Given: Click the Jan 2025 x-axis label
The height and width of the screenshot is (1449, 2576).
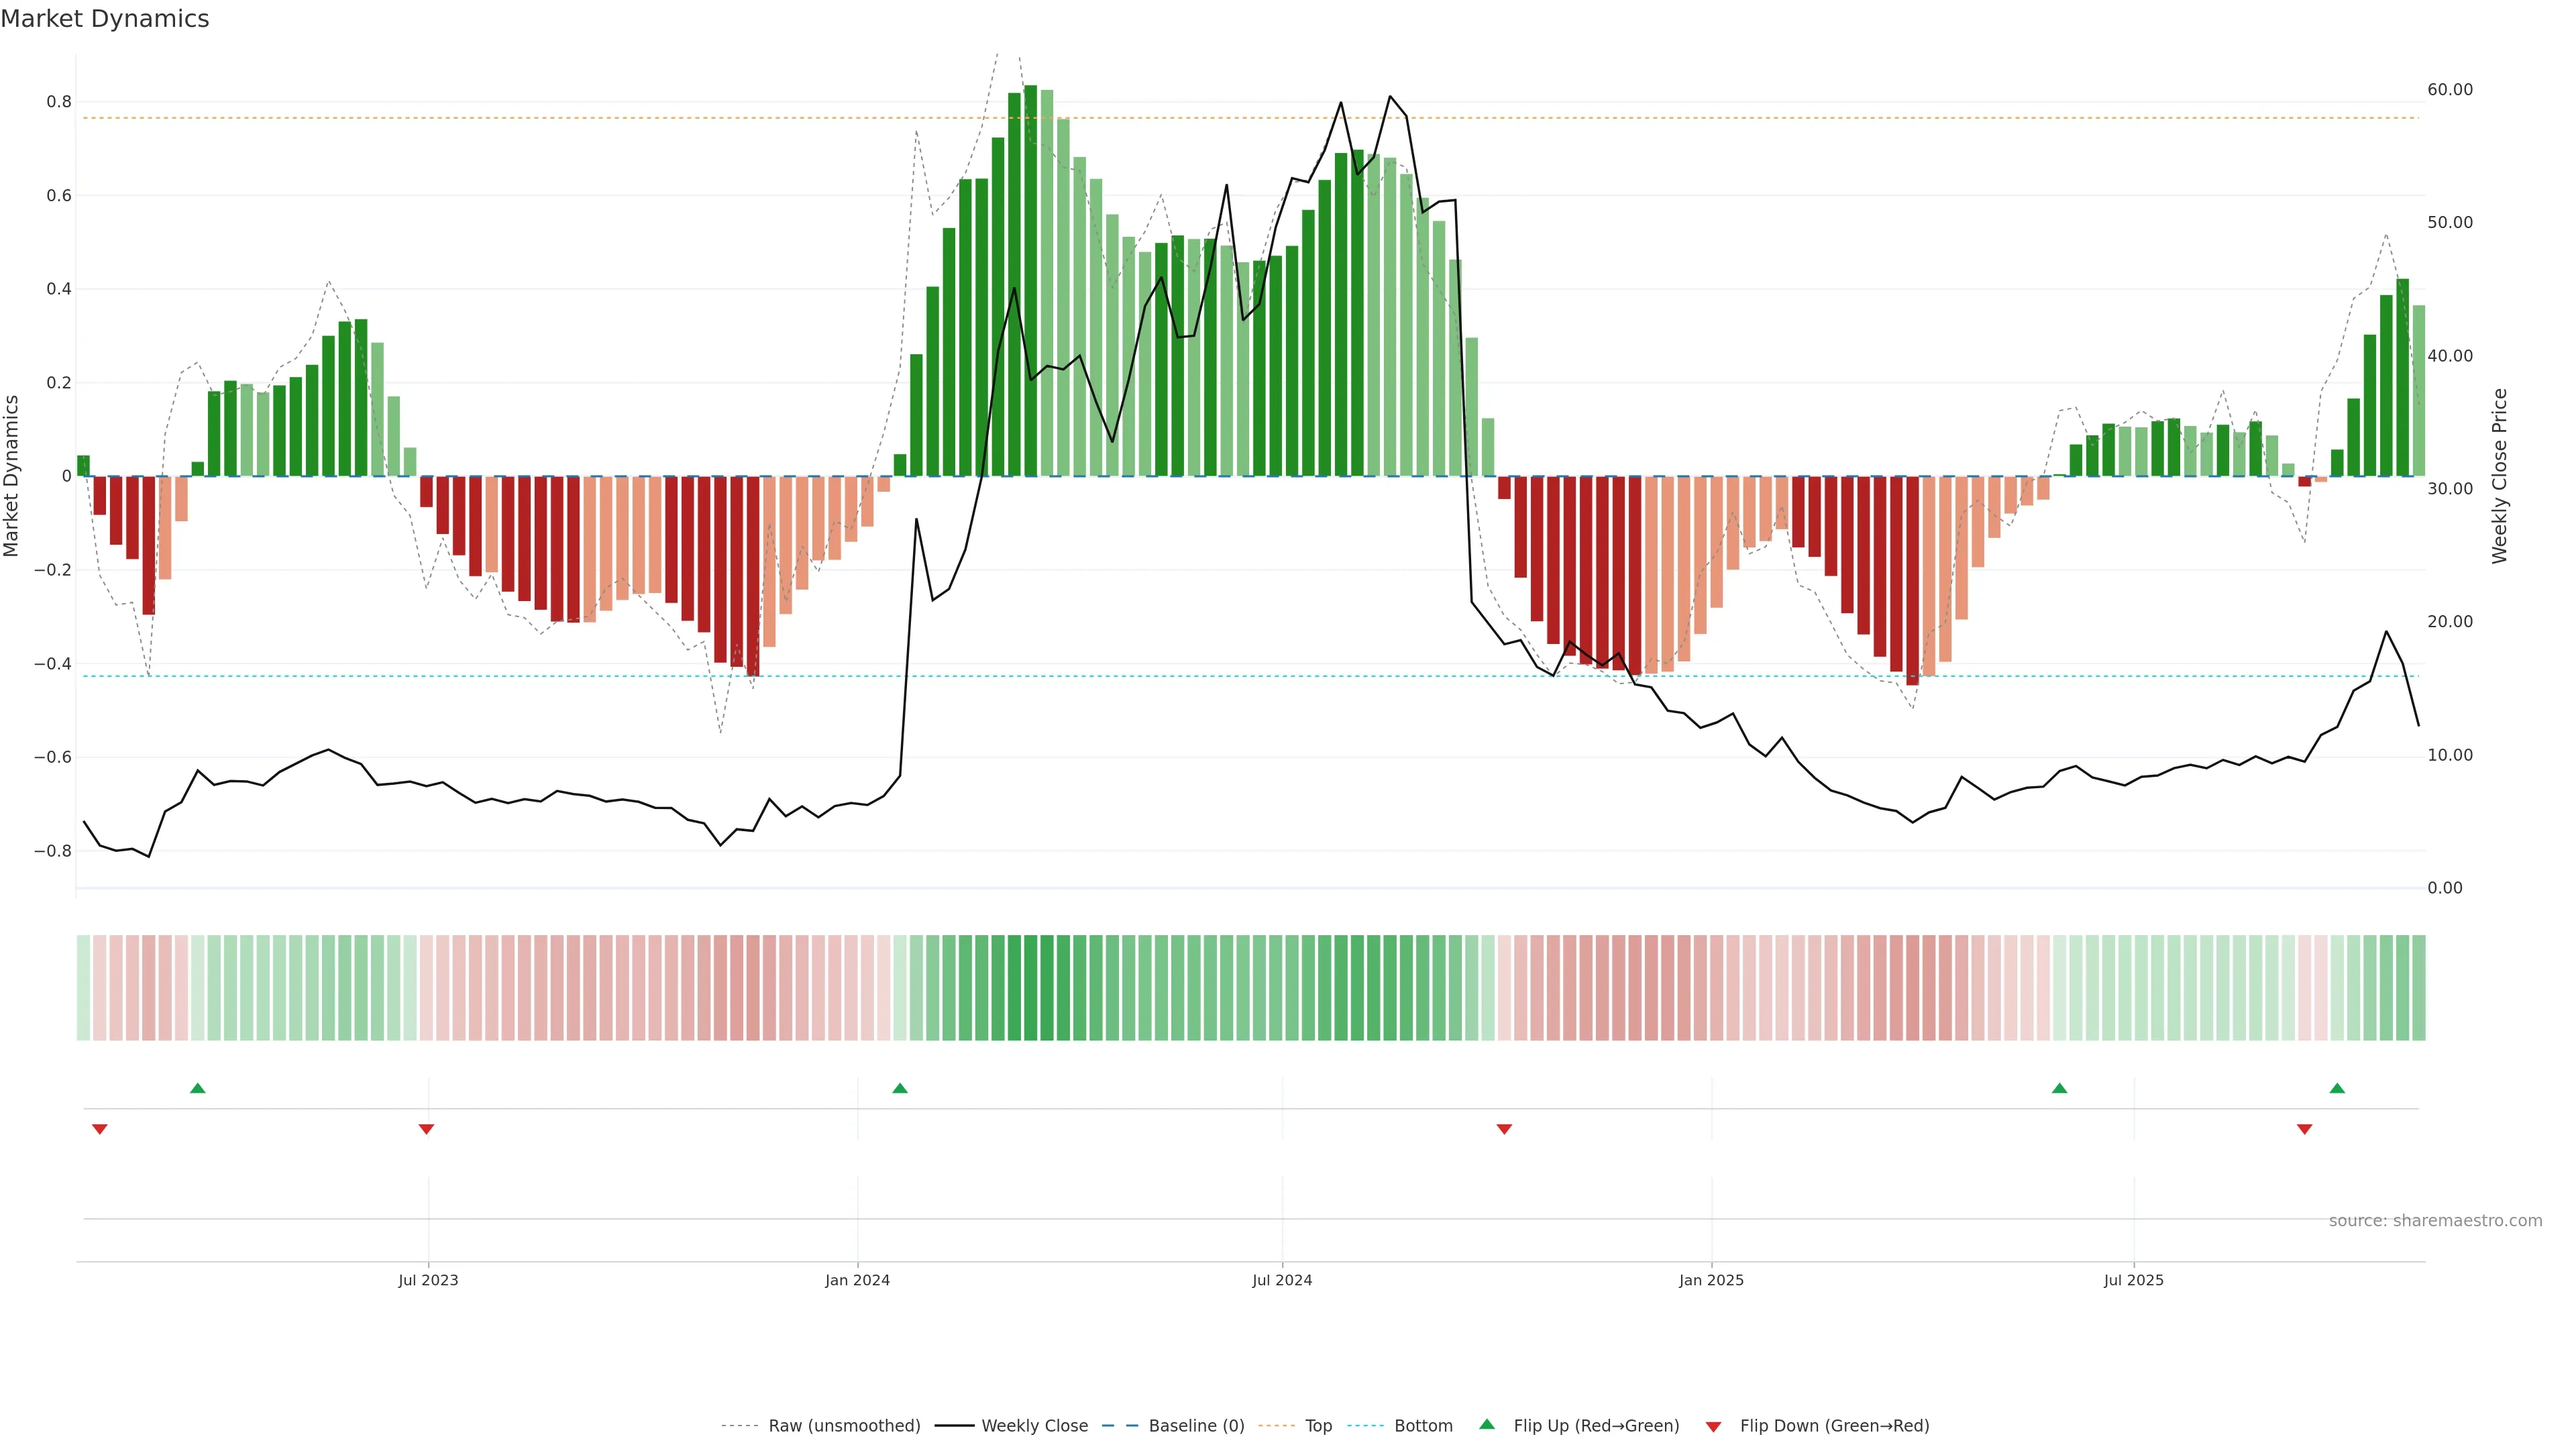Looking at the screenshot, I should point(1711,1280).
